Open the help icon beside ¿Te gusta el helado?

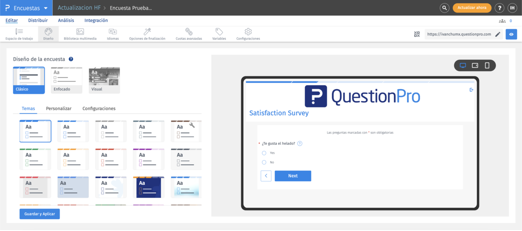point(300,144)
